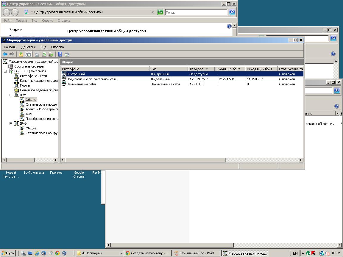Collapse the IPv6 tree node

point(11,123)
